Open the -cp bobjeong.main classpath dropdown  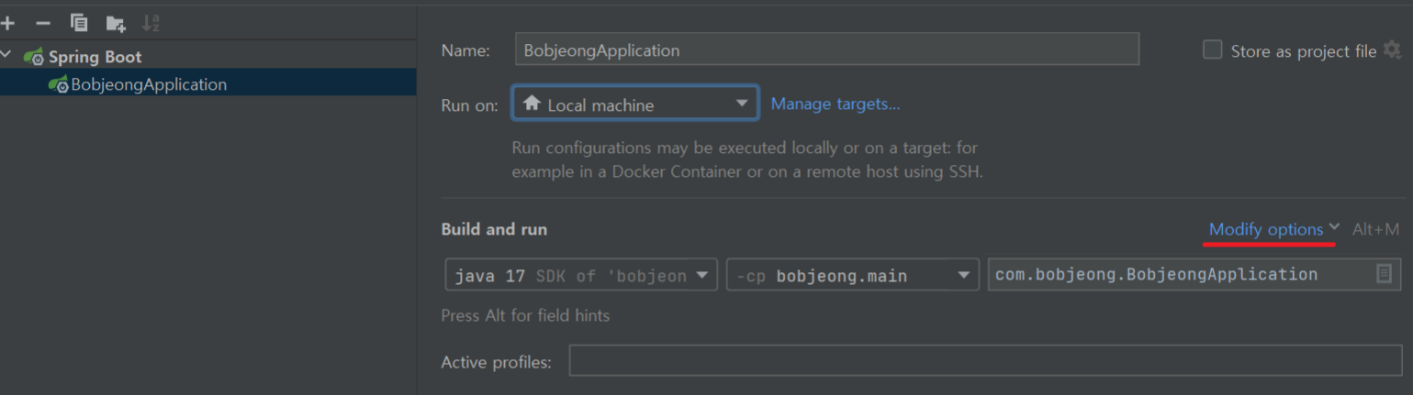852,275
